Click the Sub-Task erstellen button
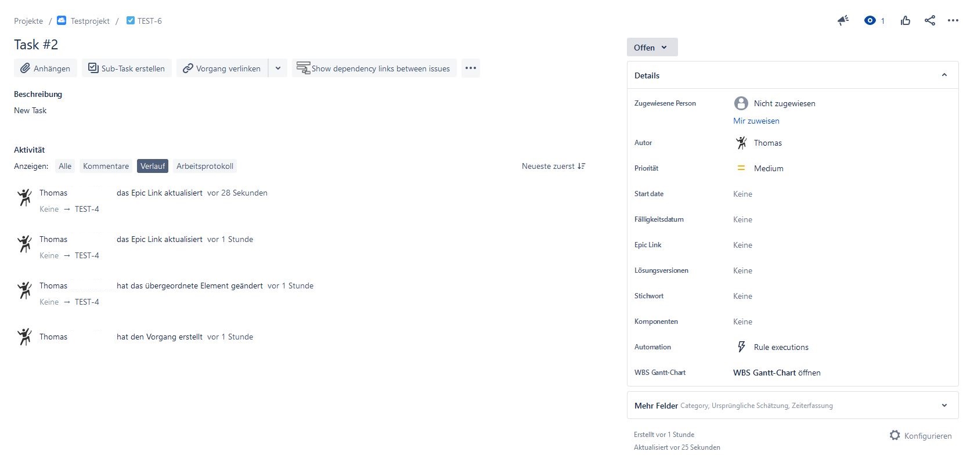 [126, 68]
